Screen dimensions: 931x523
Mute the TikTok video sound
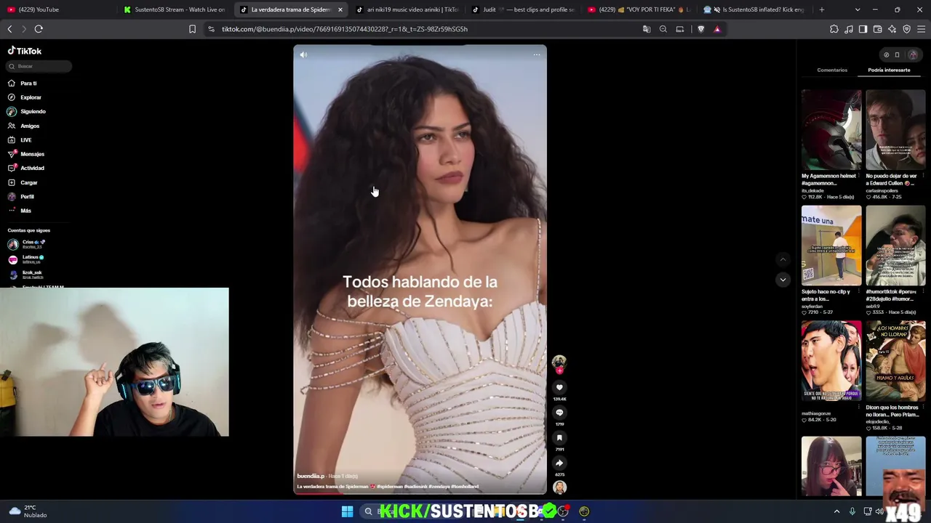coord(303,55)
